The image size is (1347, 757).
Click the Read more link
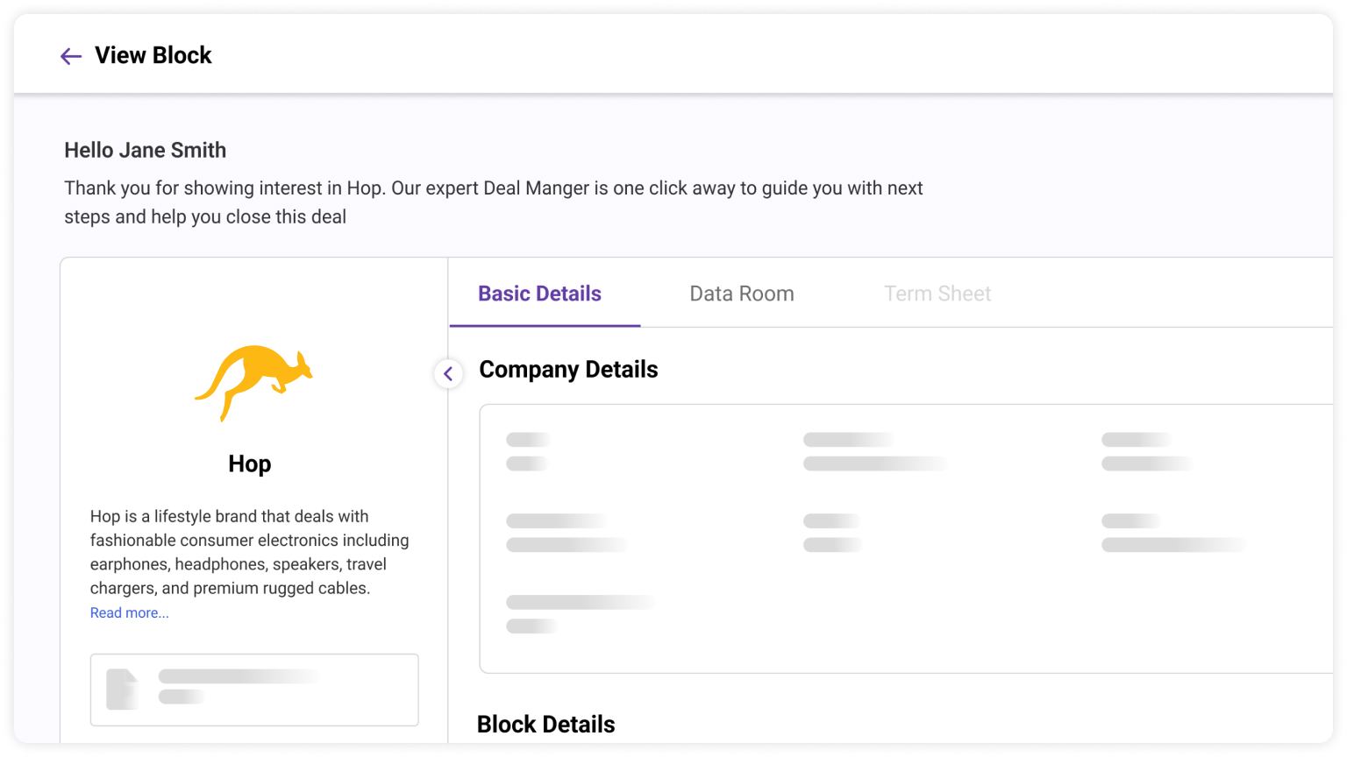[129, 613]
